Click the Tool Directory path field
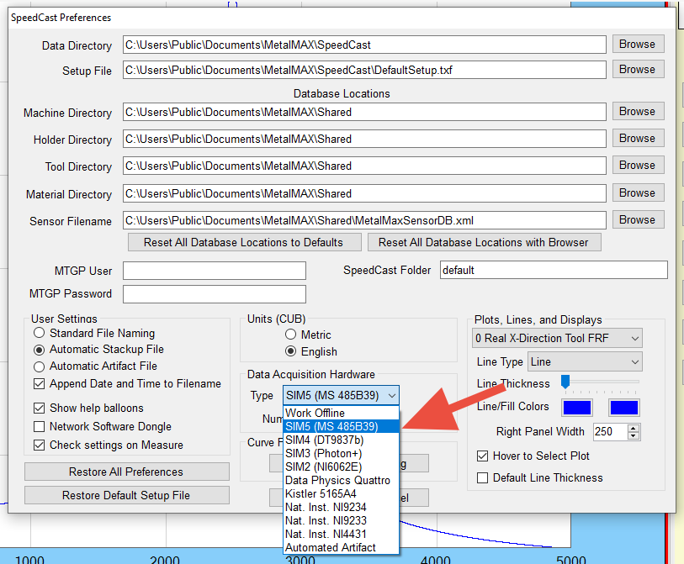This screenshot has height=564, width=684. click(364, 166)
